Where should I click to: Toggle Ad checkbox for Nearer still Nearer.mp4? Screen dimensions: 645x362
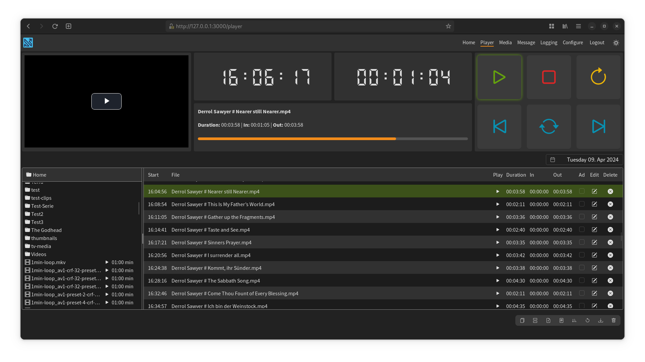pos(582,191)
